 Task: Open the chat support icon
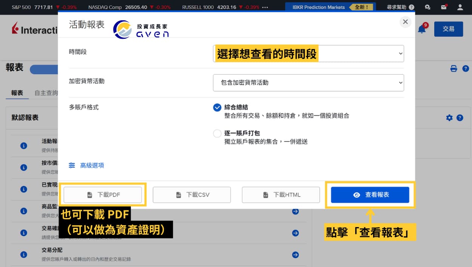point(427,7)
